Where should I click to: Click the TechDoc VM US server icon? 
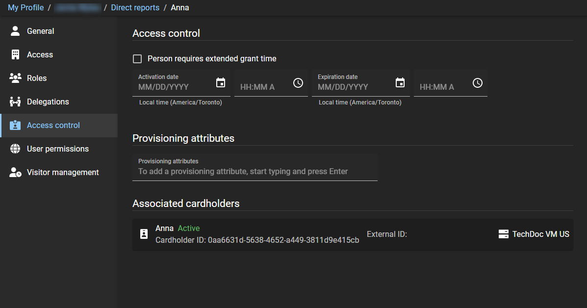click(504, 234)
